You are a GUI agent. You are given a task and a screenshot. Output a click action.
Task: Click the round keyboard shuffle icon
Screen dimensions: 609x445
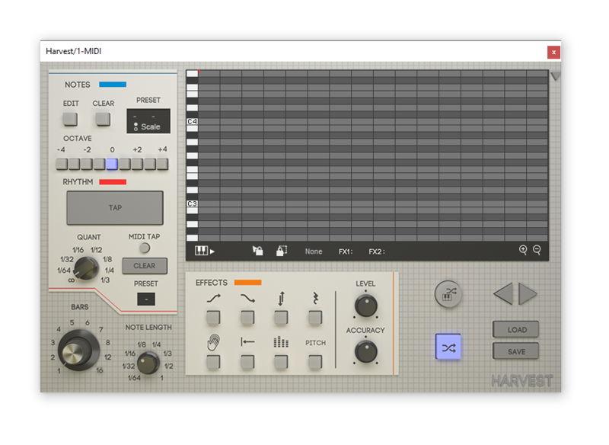click(x=448, y=293)
